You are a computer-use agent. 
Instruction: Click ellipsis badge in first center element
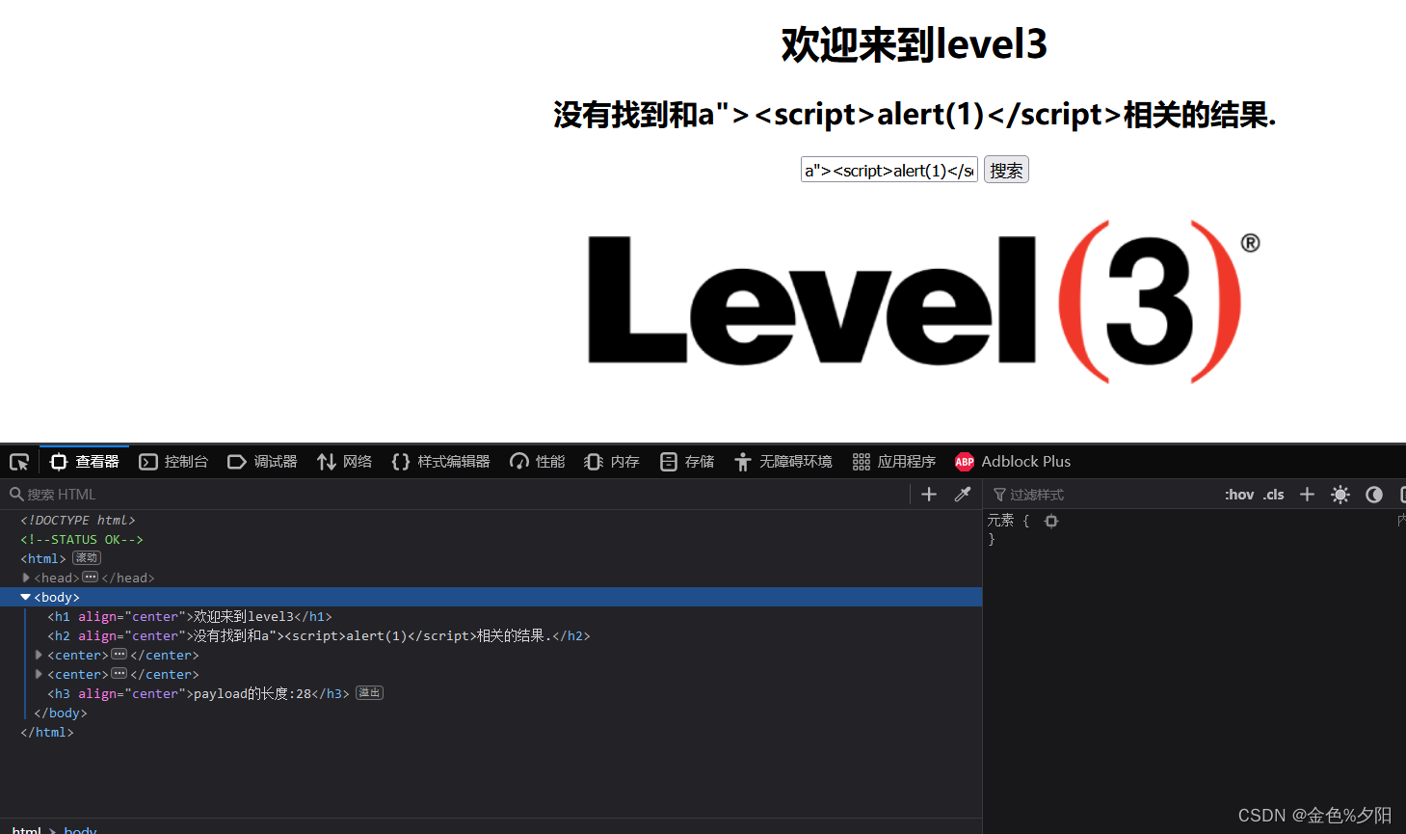pos(119,654)
